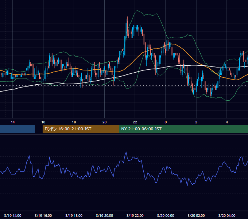Click the 3/20 02:00 date label

coord(196,215)
